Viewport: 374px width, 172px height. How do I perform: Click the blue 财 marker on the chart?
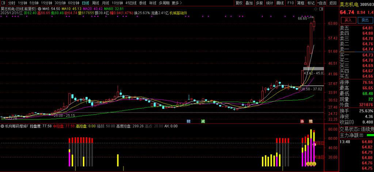tap(188, 121)
